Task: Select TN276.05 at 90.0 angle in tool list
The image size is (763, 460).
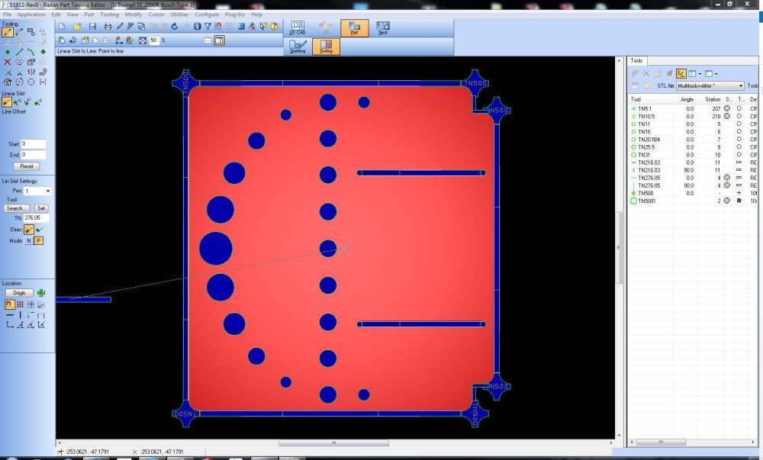Action: (649, 185)
